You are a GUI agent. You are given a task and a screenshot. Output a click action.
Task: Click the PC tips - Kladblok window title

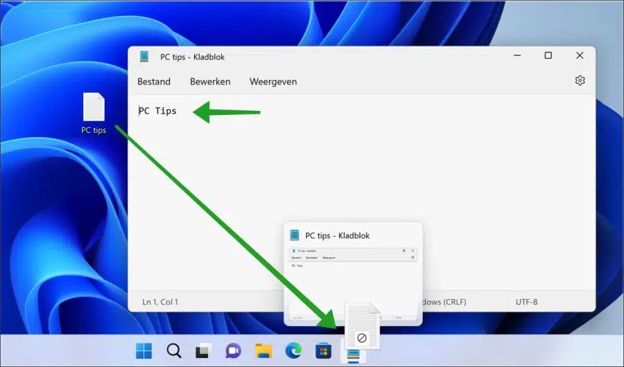click(192, 57)
